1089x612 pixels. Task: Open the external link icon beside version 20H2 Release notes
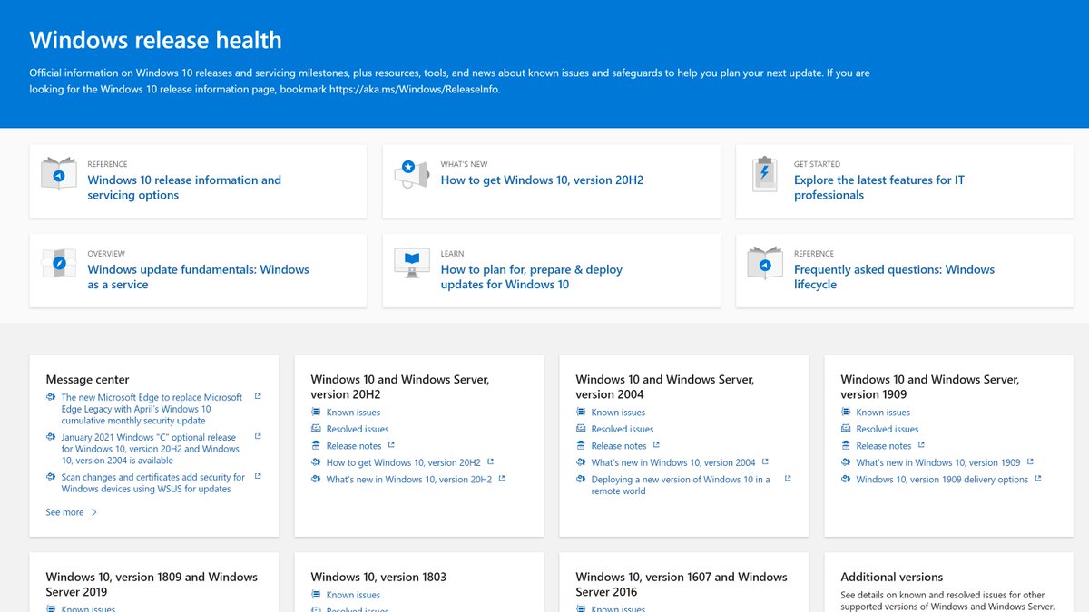pyautogui.click(x=391, y=444)
